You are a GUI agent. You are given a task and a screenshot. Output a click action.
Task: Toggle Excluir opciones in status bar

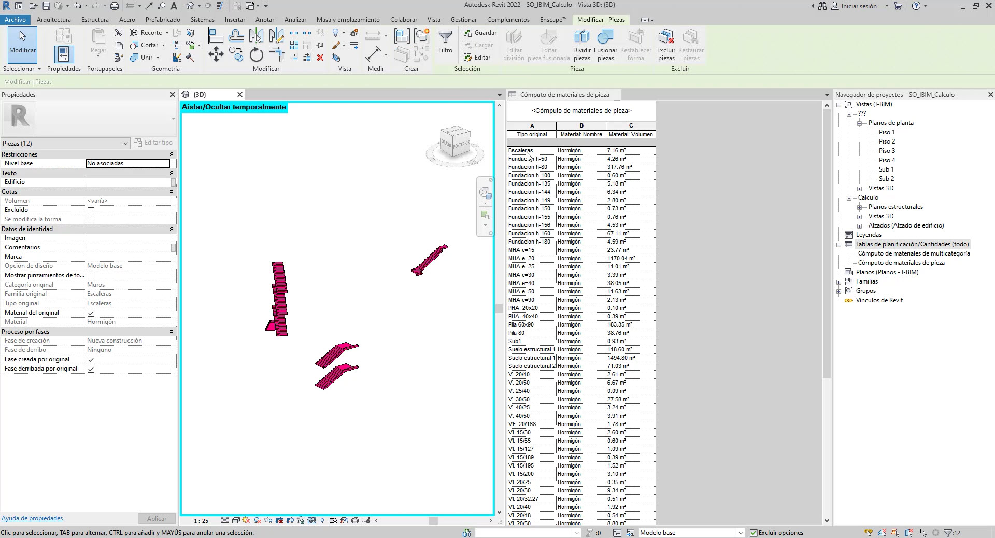pyautogui.click(x=754, y=533)
